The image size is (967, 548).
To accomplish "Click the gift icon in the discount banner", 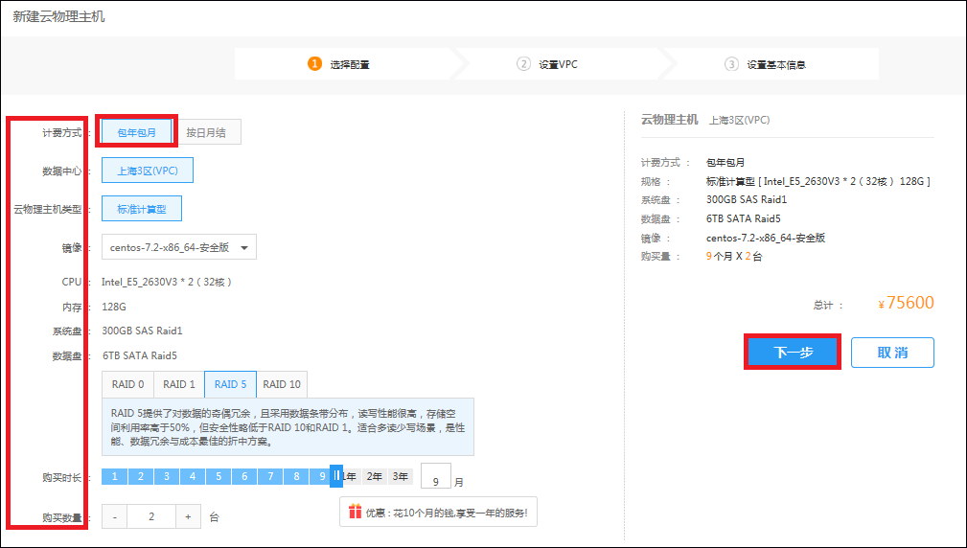I will (x=355, y=512).
